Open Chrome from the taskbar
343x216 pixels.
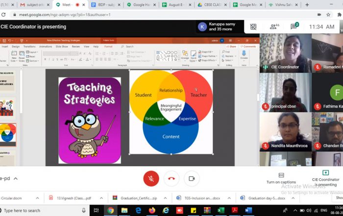(x=111, y=210)
